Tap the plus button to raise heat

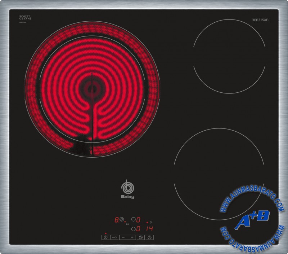(x=132, y=237)
